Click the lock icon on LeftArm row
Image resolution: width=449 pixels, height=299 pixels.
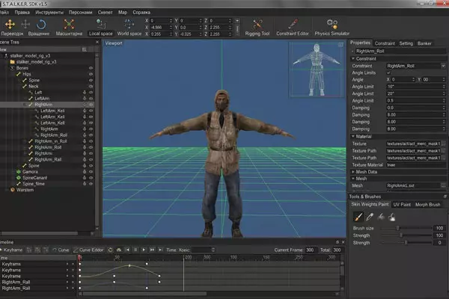pos(85,99)
